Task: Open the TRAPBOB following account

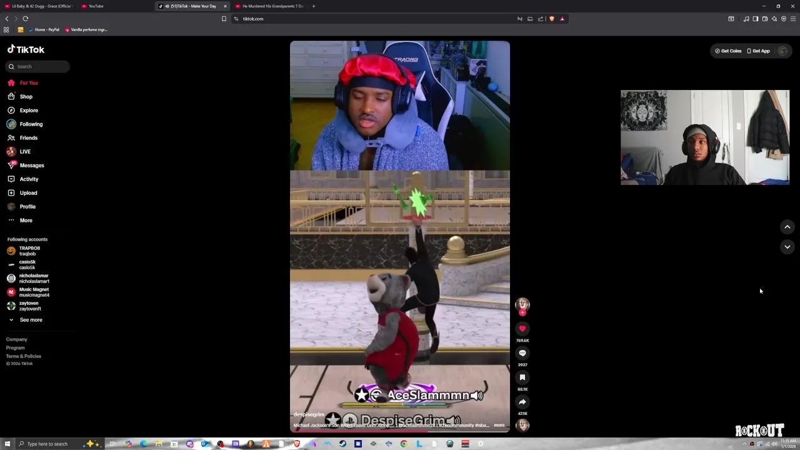Action: coord(25,251)
